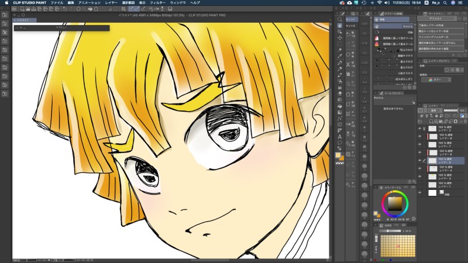
Task: Open the フィルター menu
Action: (157, 3)
